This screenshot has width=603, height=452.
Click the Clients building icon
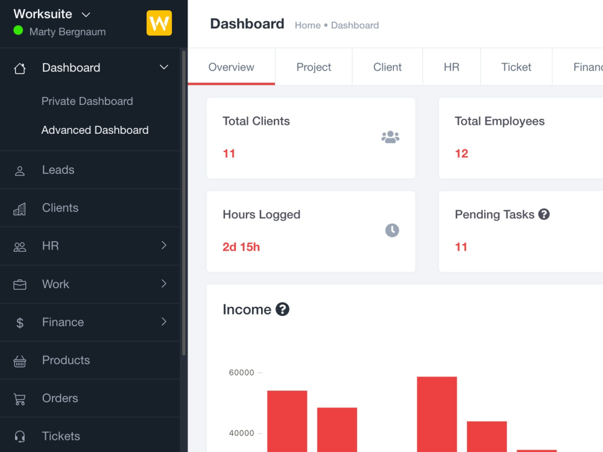tap(20, 209)
